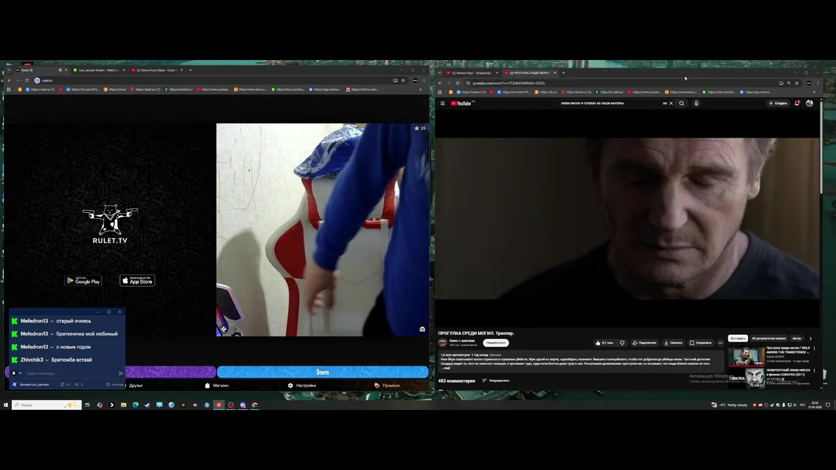Reload the YouTube browser page
836x470 pixels.
tap(457, 83)
